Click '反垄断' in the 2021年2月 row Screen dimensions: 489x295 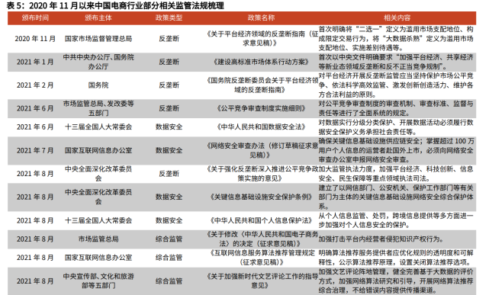pyautogui.click(x=169, y=85)
